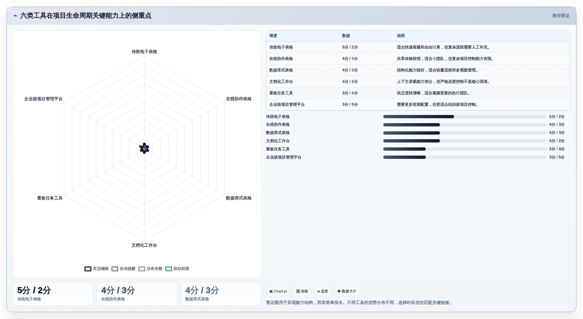Select the 表格 tag chip
Image resolution: width=583 pixels, height=319 pixels.
point(302,291)
